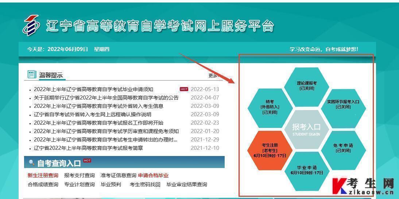Open 报名工作即将开始 notice
This screenshot has width=399, height=199.
pos(98,123)
